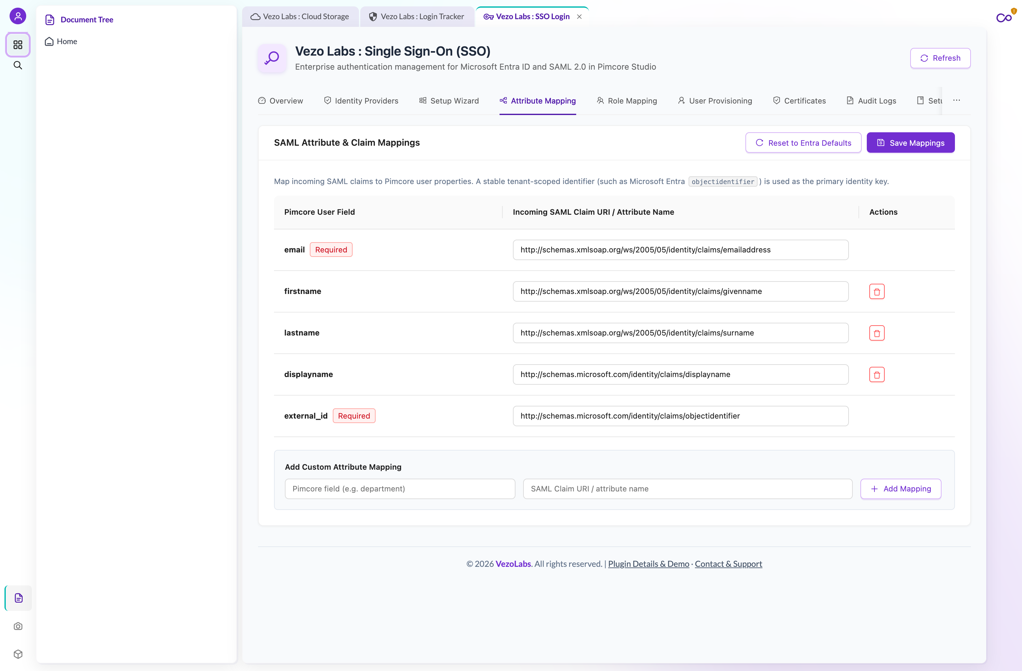Open the Plugin Details & Demo link
The image size is (1022, 671).
[648, 564]
